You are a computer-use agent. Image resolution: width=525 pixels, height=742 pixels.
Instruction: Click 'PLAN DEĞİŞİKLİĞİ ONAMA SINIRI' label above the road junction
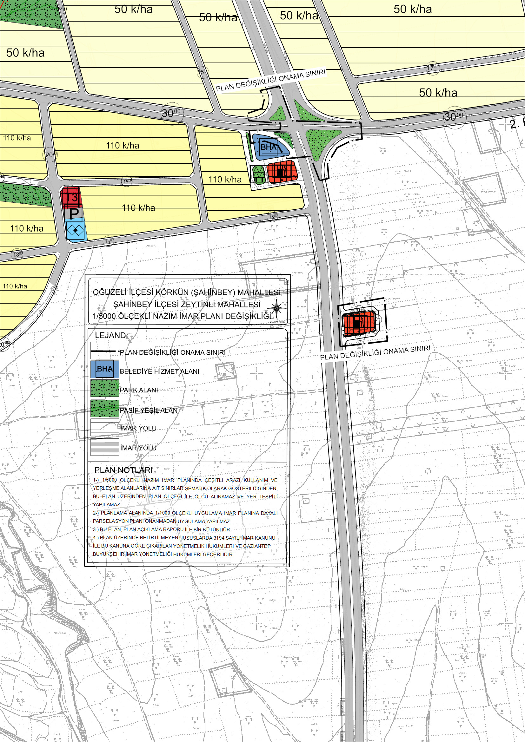(270, 80)
